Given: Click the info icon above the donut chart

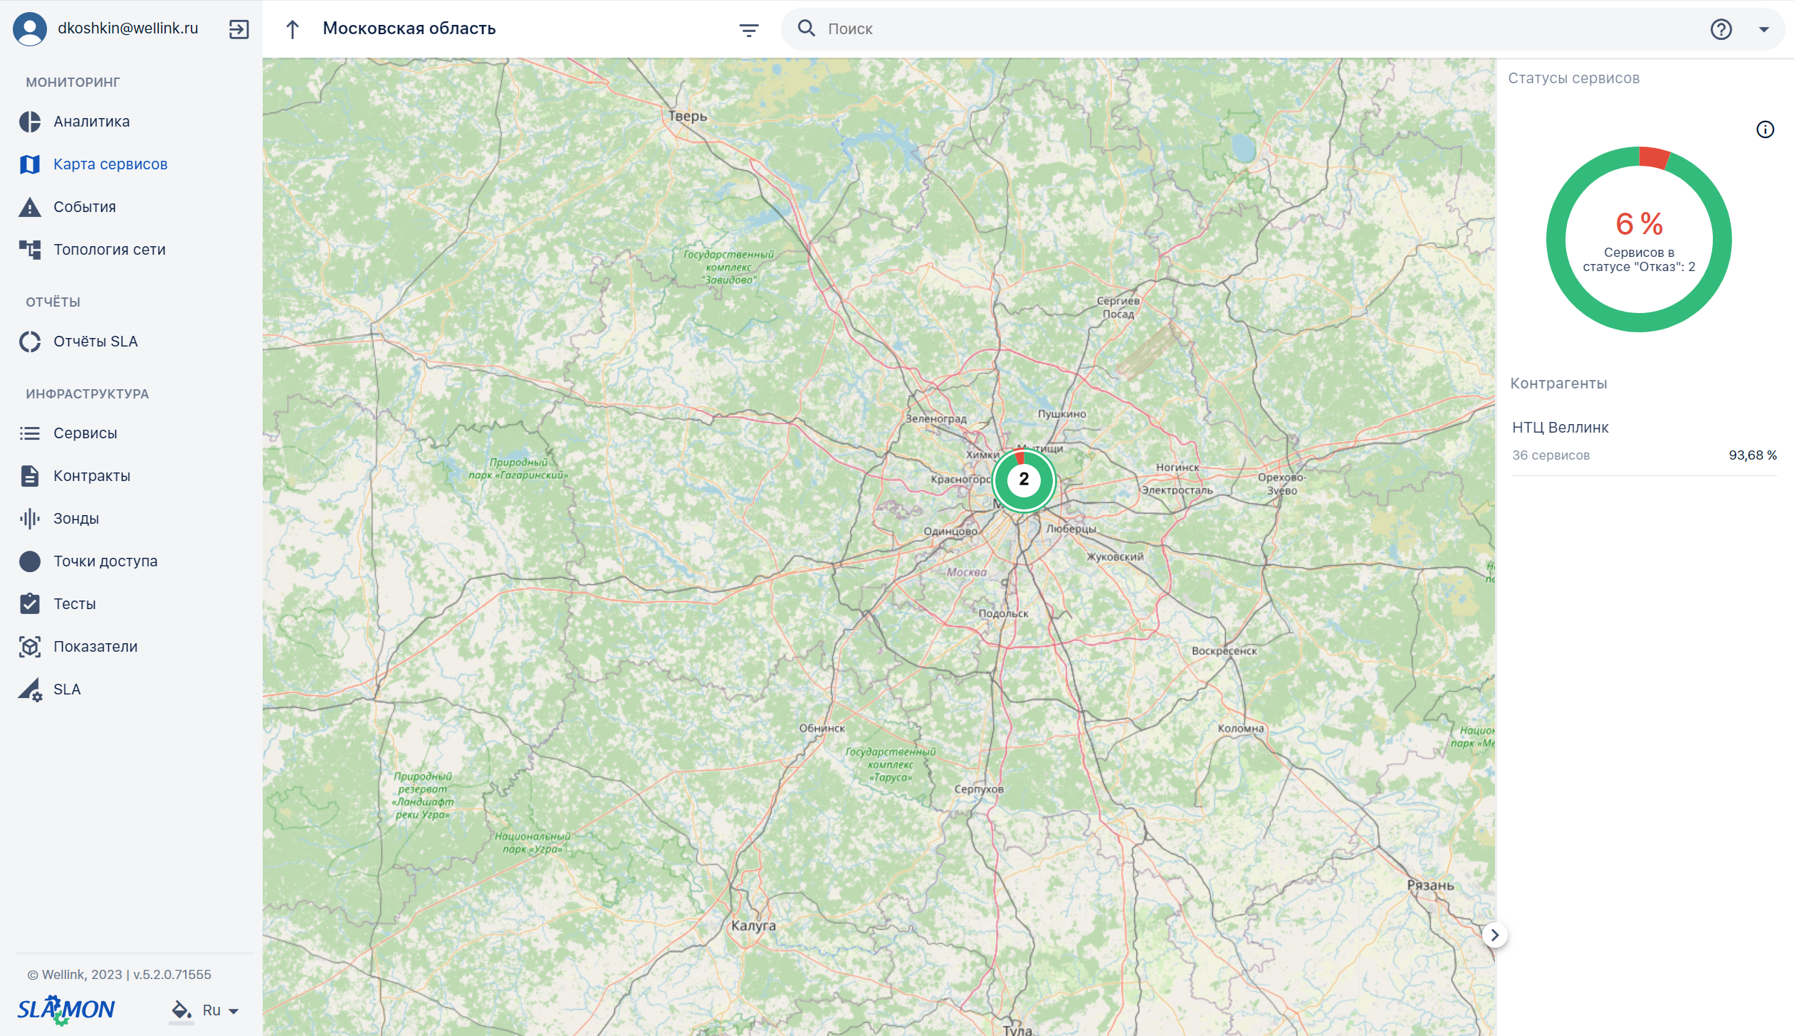Looking at the screenshot, I should point(1765,129).
